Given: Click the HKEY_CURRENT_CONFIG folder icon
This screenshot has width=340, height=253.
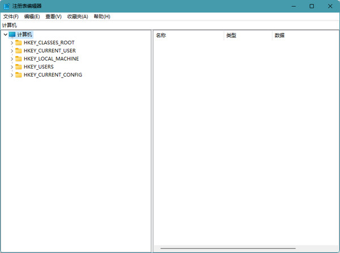Looking at the screenshot, I should click(x=19, y=74).
